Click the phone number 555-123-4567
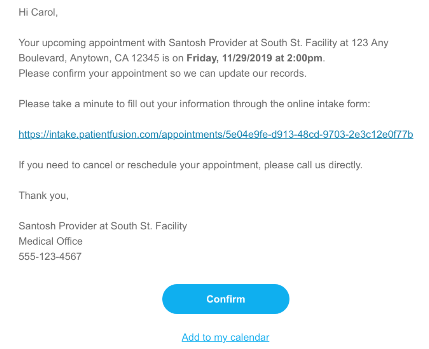Viewport: 429px width, 349px height. (50, 257)
